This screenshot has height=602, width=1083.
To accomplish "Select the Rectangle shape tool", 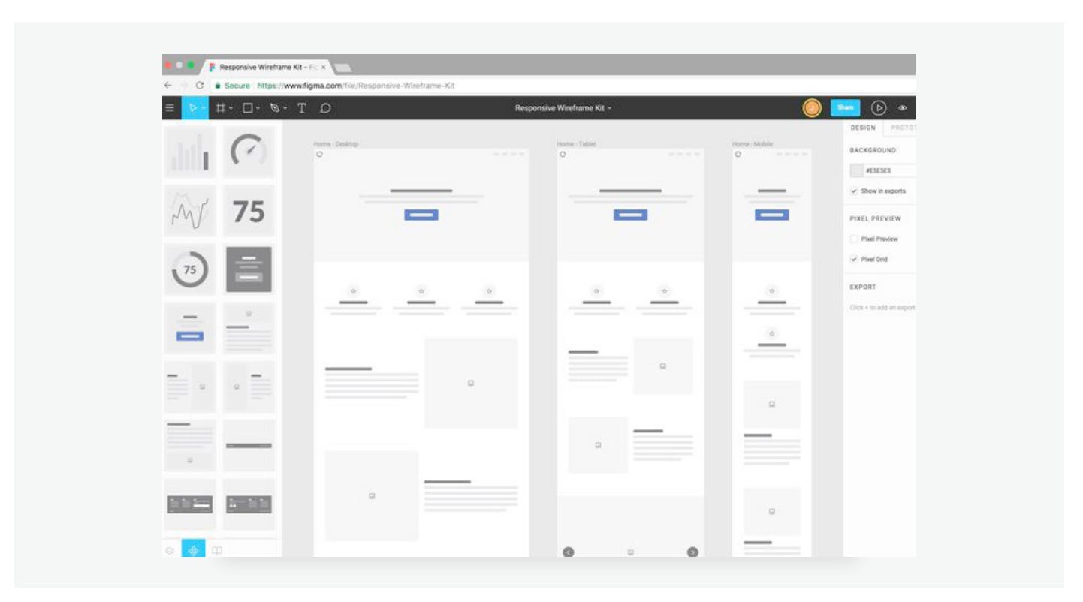I will click(x=247, y=108).
